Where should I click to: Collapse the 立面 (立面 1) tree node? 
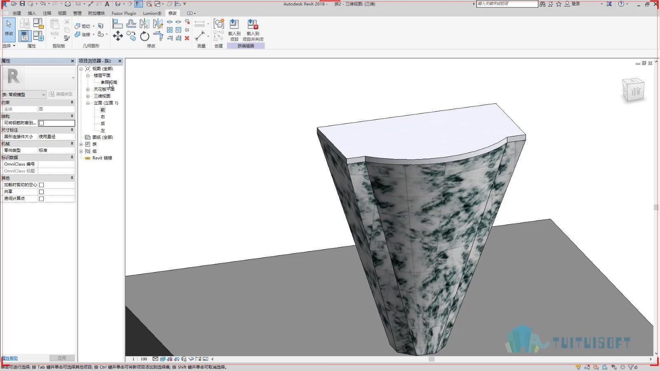(87, 103)
